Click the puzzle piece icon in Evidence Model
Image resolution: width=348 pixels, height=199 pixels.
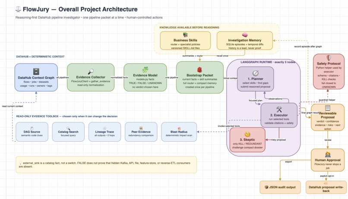pyautogui.click(x=146, y=70)
